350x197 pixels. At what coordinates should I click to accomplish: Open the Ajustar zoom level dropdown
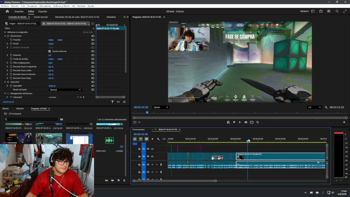[x=161, y=107]
